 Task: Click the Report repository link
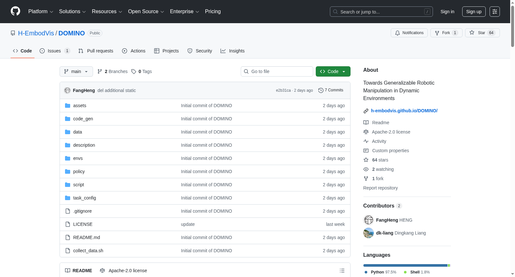tap(380, 188)
